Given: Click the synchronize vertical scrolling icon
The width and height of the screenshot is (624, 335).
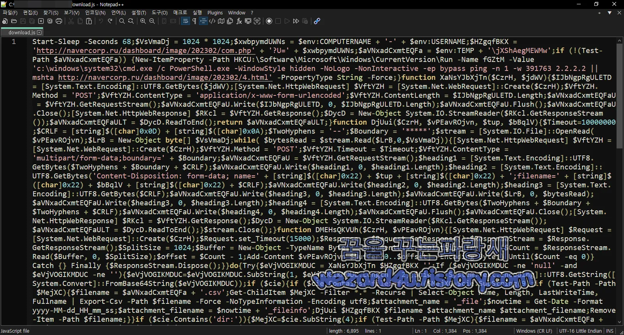Looking at the screenshot, I should [164, 21].
